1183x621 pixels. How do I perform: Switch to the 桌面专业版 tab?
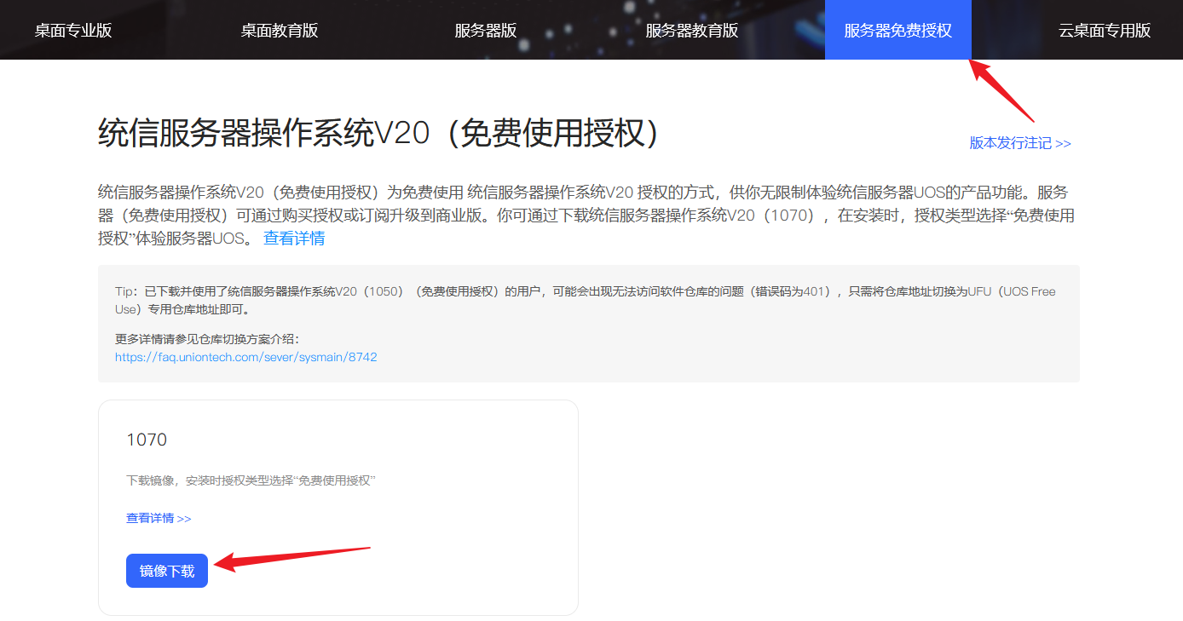(73, 31)
